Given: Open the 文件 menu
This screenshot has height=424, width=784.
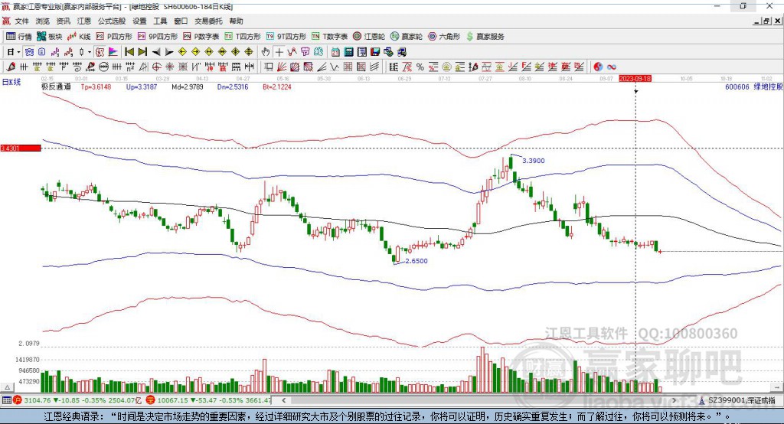Looking at the screenshot, I should coord(21,21).
